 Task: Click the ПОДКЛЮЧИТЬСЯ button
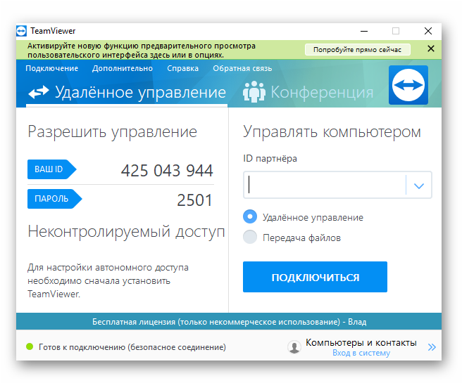point(315,277)
